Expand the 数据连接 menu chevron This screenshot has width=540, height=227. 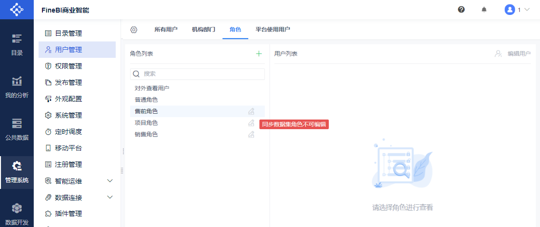(x=110, y=197)
